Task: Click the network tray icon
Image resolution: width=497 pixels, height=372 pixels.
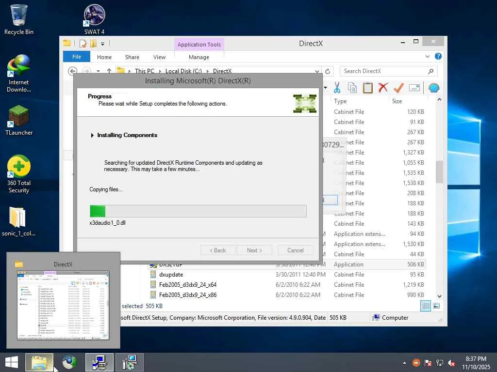Action: coord(440,363)
